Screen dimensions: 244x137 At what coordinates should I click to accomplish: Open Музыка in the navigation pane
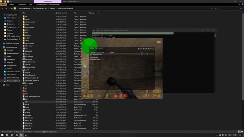(x=9, y=68)
